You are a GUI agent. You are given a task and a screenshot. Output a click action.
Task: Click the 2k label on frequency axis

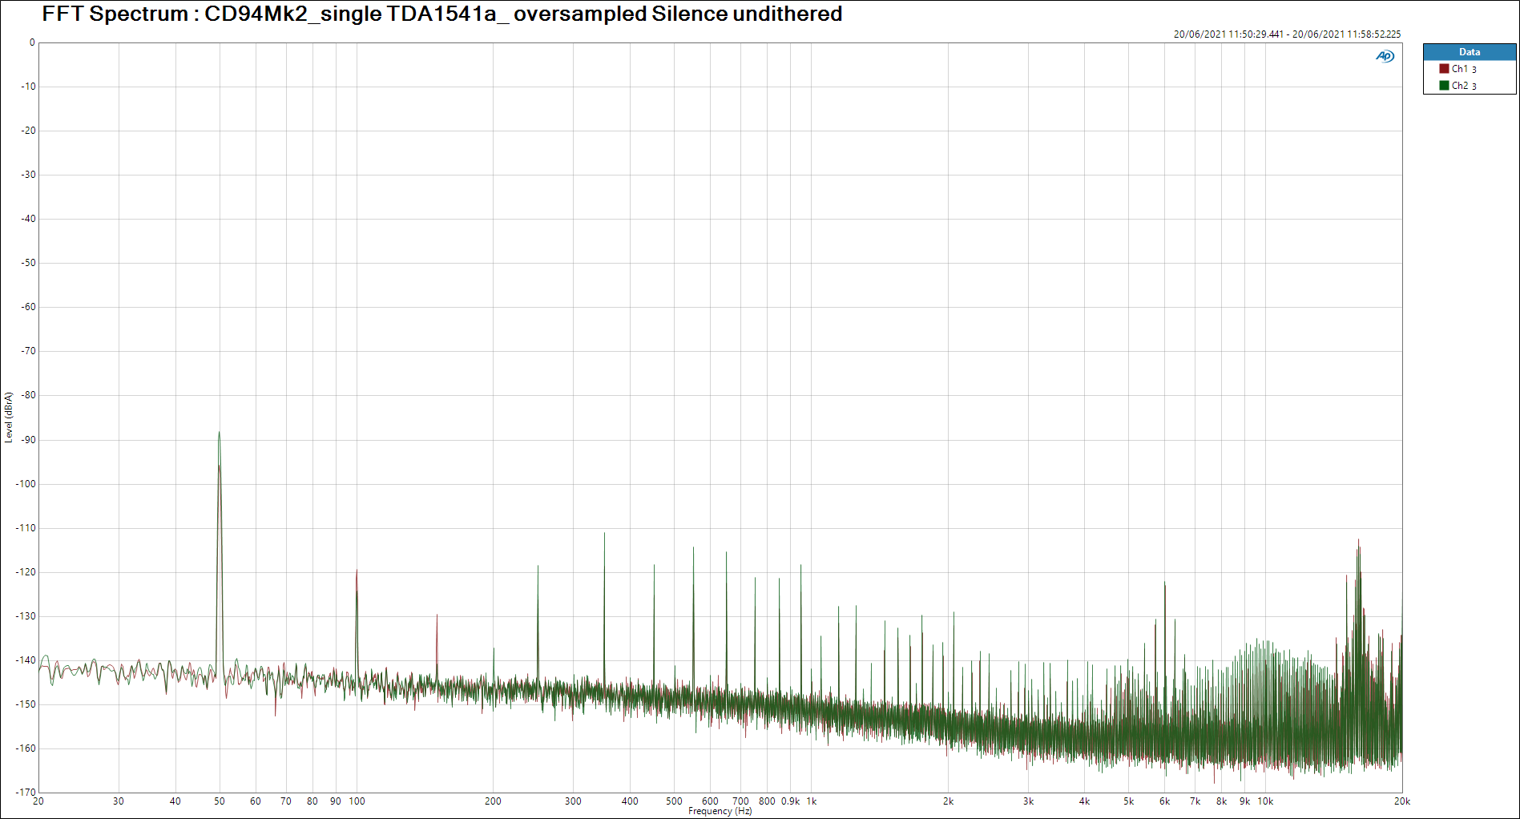tap(948, 801)
